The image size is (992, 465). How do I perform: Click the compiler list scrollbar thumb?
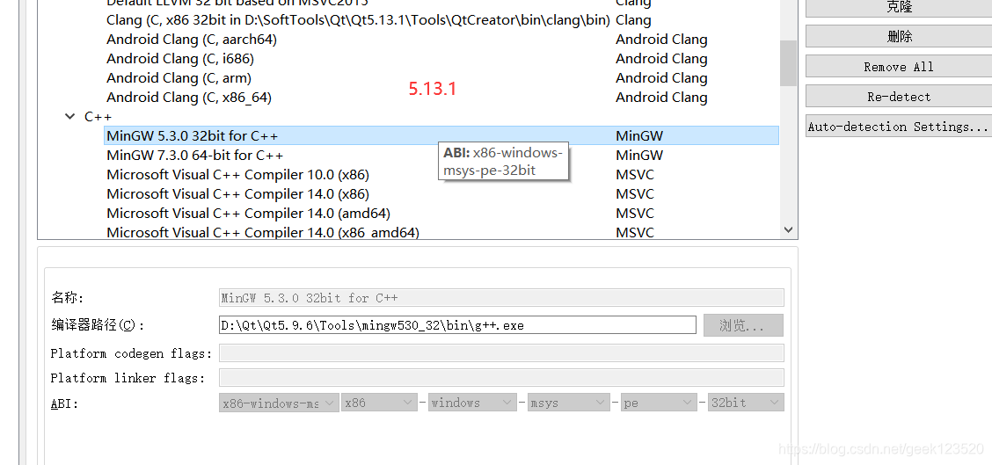(x=788, y=62)
